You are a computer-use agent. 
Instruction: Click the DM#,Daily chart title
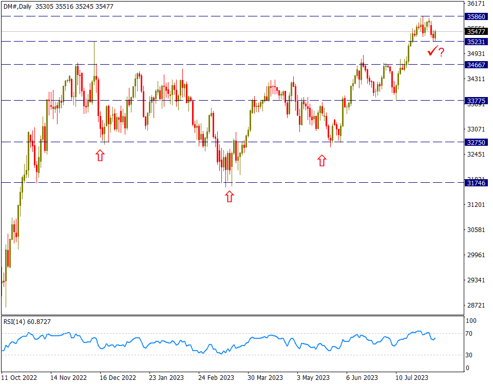coord(17,6)
